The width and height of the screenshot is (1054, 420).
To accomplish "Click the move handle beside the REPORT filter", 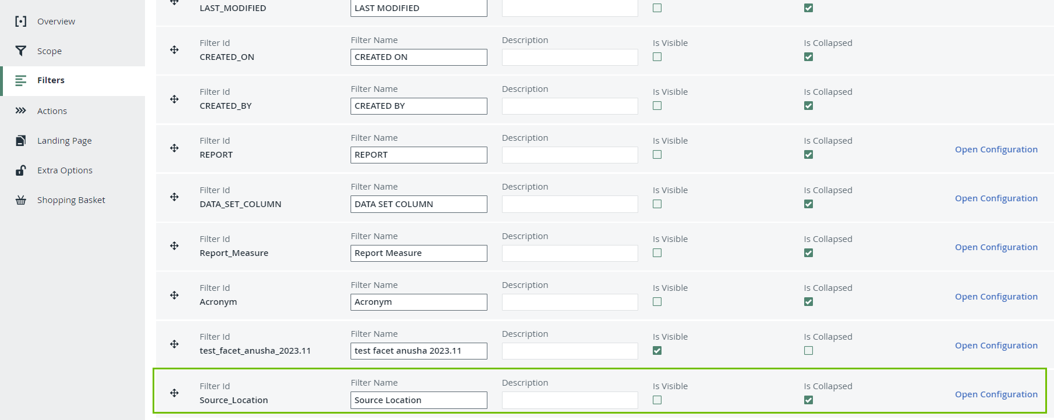I will pos(174,148).
